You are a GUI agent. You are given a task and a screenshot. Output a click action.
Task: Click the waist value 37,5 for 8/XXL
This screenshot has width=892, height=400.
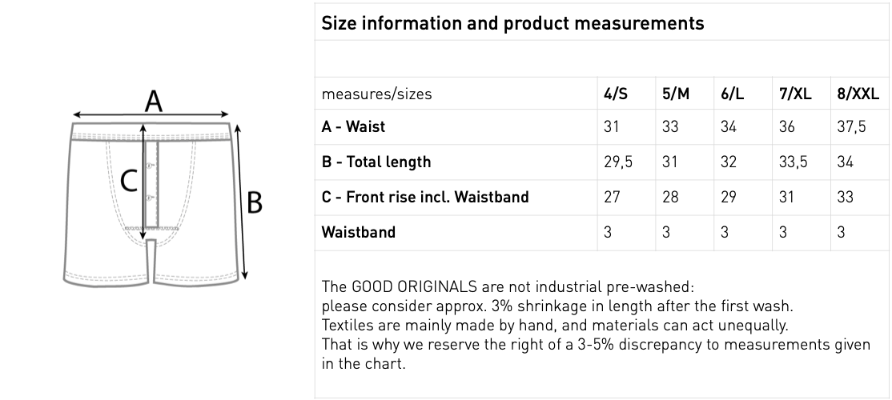click(x=851, y=126)
